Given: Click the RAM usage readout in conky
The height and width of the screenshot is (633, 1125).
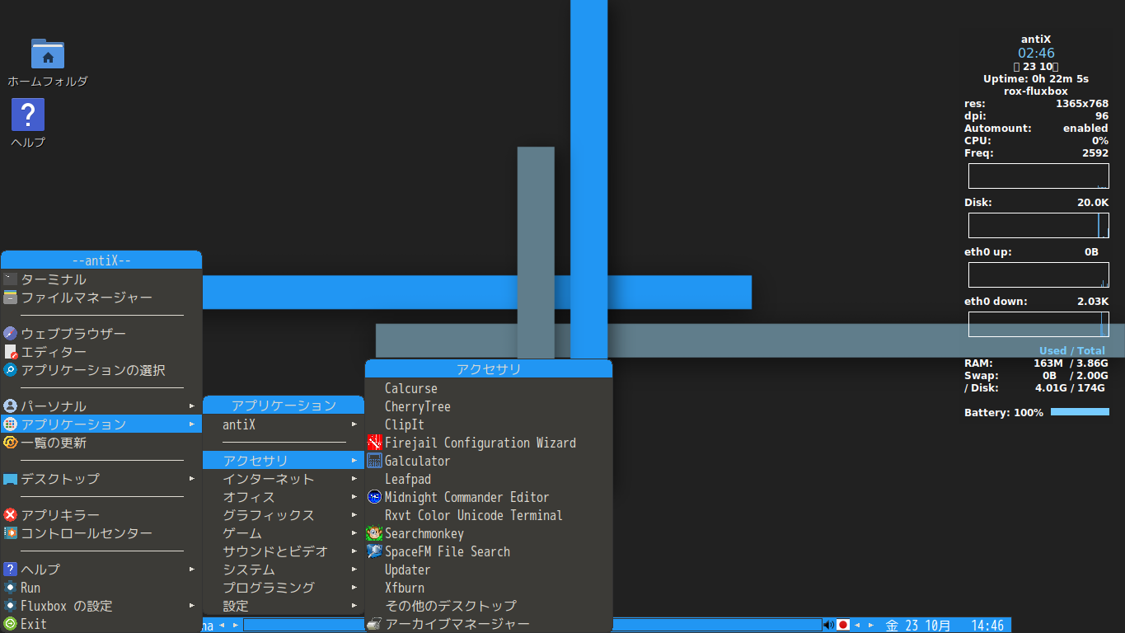Looking at the screenshot, I should pyautogui.click(x=1036, y=363).
